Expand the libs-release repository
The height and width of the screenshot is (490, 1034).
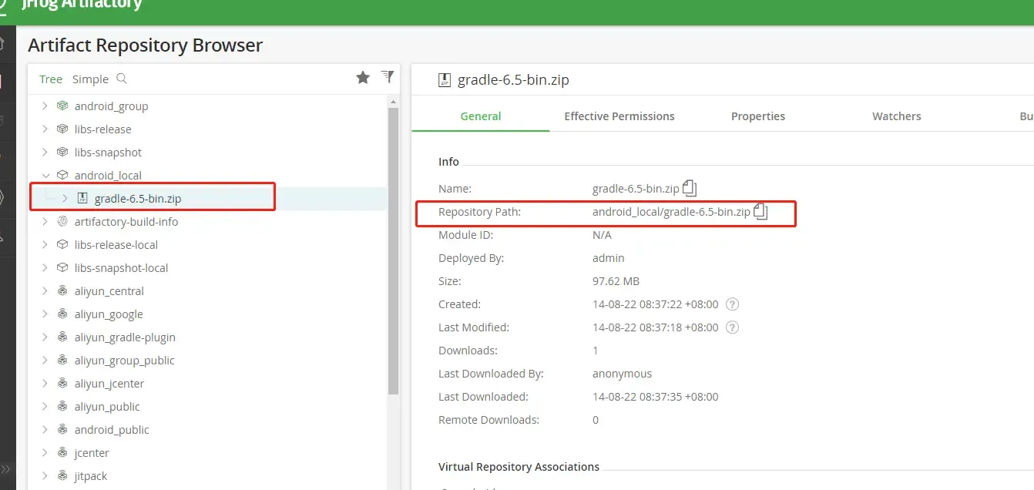coord(45,129)
